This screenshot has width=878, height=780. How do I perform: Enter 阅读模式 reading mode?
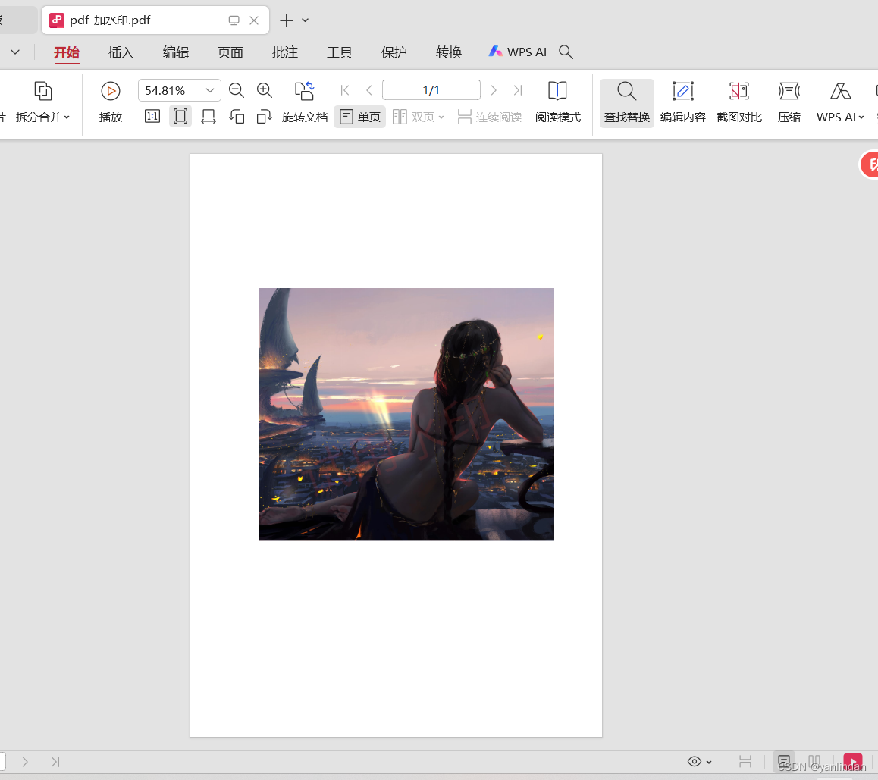(x=558, y=102)
